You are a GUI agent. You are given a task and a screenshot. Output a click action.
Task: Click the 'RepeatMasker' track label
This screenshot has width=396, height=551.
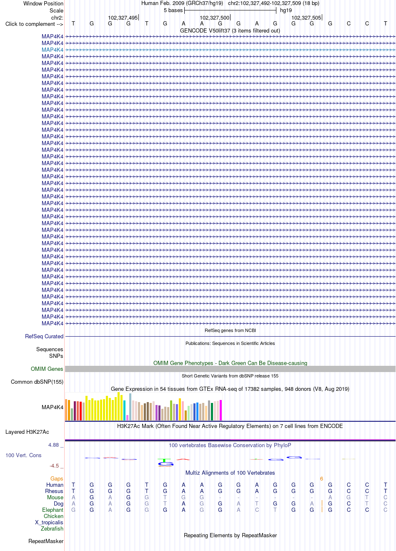46,541
